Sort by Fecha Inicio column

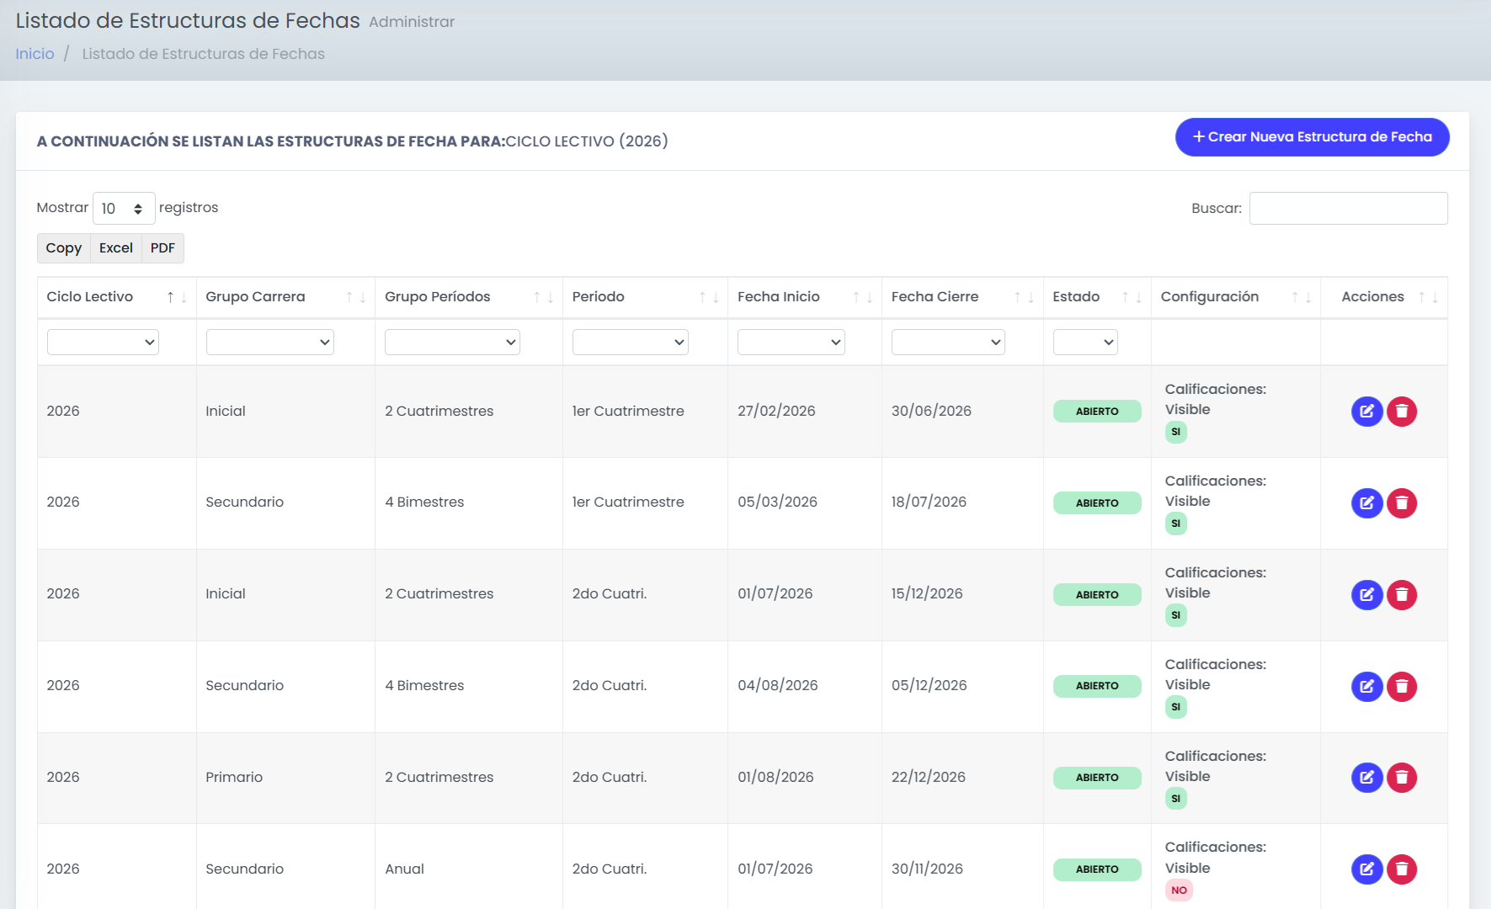pyautogui.click(x=805, y=297)
